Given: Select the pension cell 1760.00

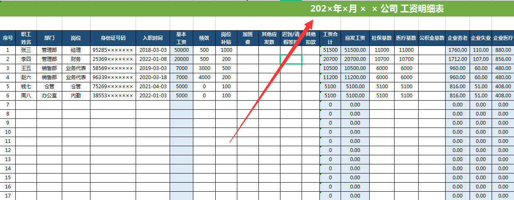Looking at the screenshot, I should (x=458, y=50).
